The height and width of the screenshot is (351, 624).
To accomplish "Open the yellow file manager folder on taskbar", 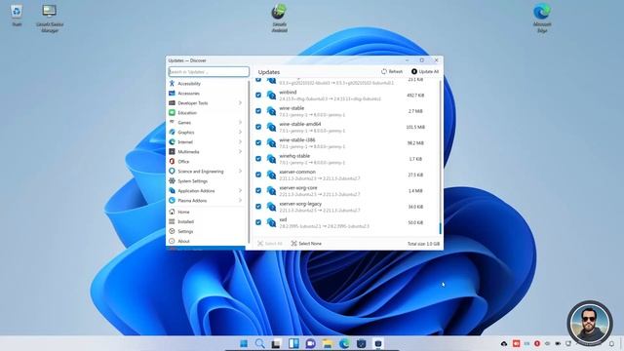I will (328, 343).
